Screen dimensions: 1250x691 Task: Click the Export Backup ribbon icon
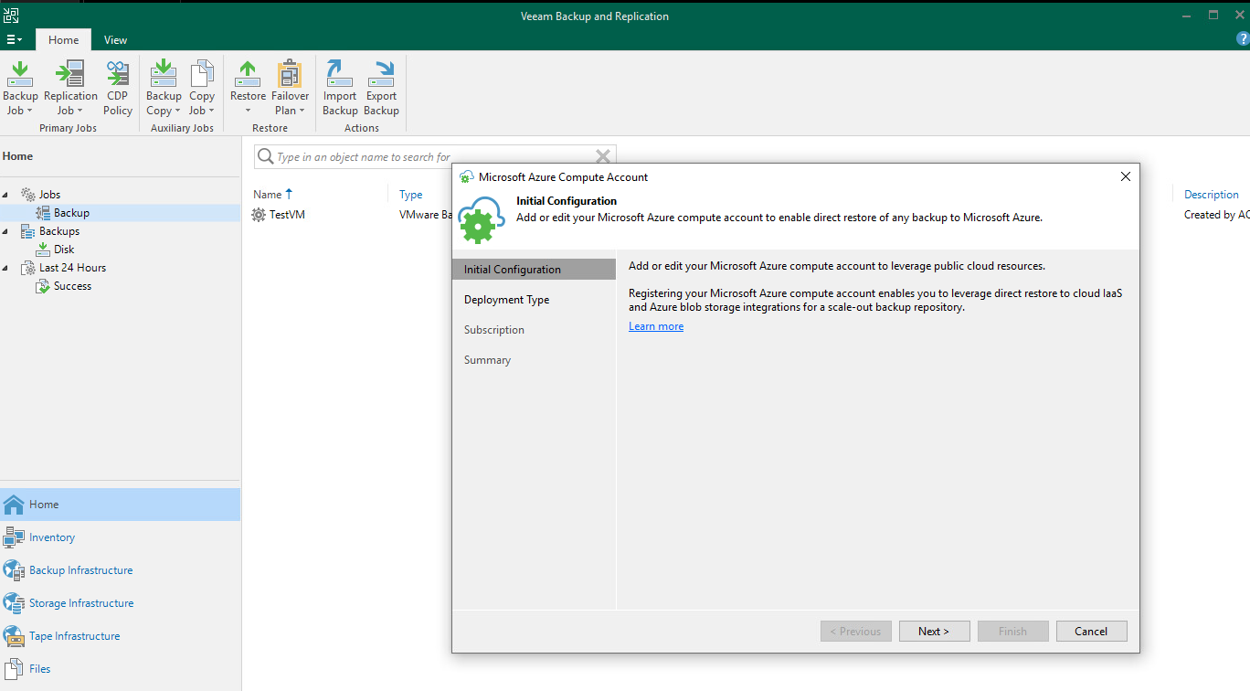(381, 74)
